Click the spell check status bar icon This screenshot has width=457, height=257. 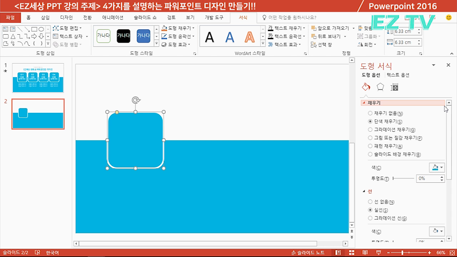pos(37,252)
